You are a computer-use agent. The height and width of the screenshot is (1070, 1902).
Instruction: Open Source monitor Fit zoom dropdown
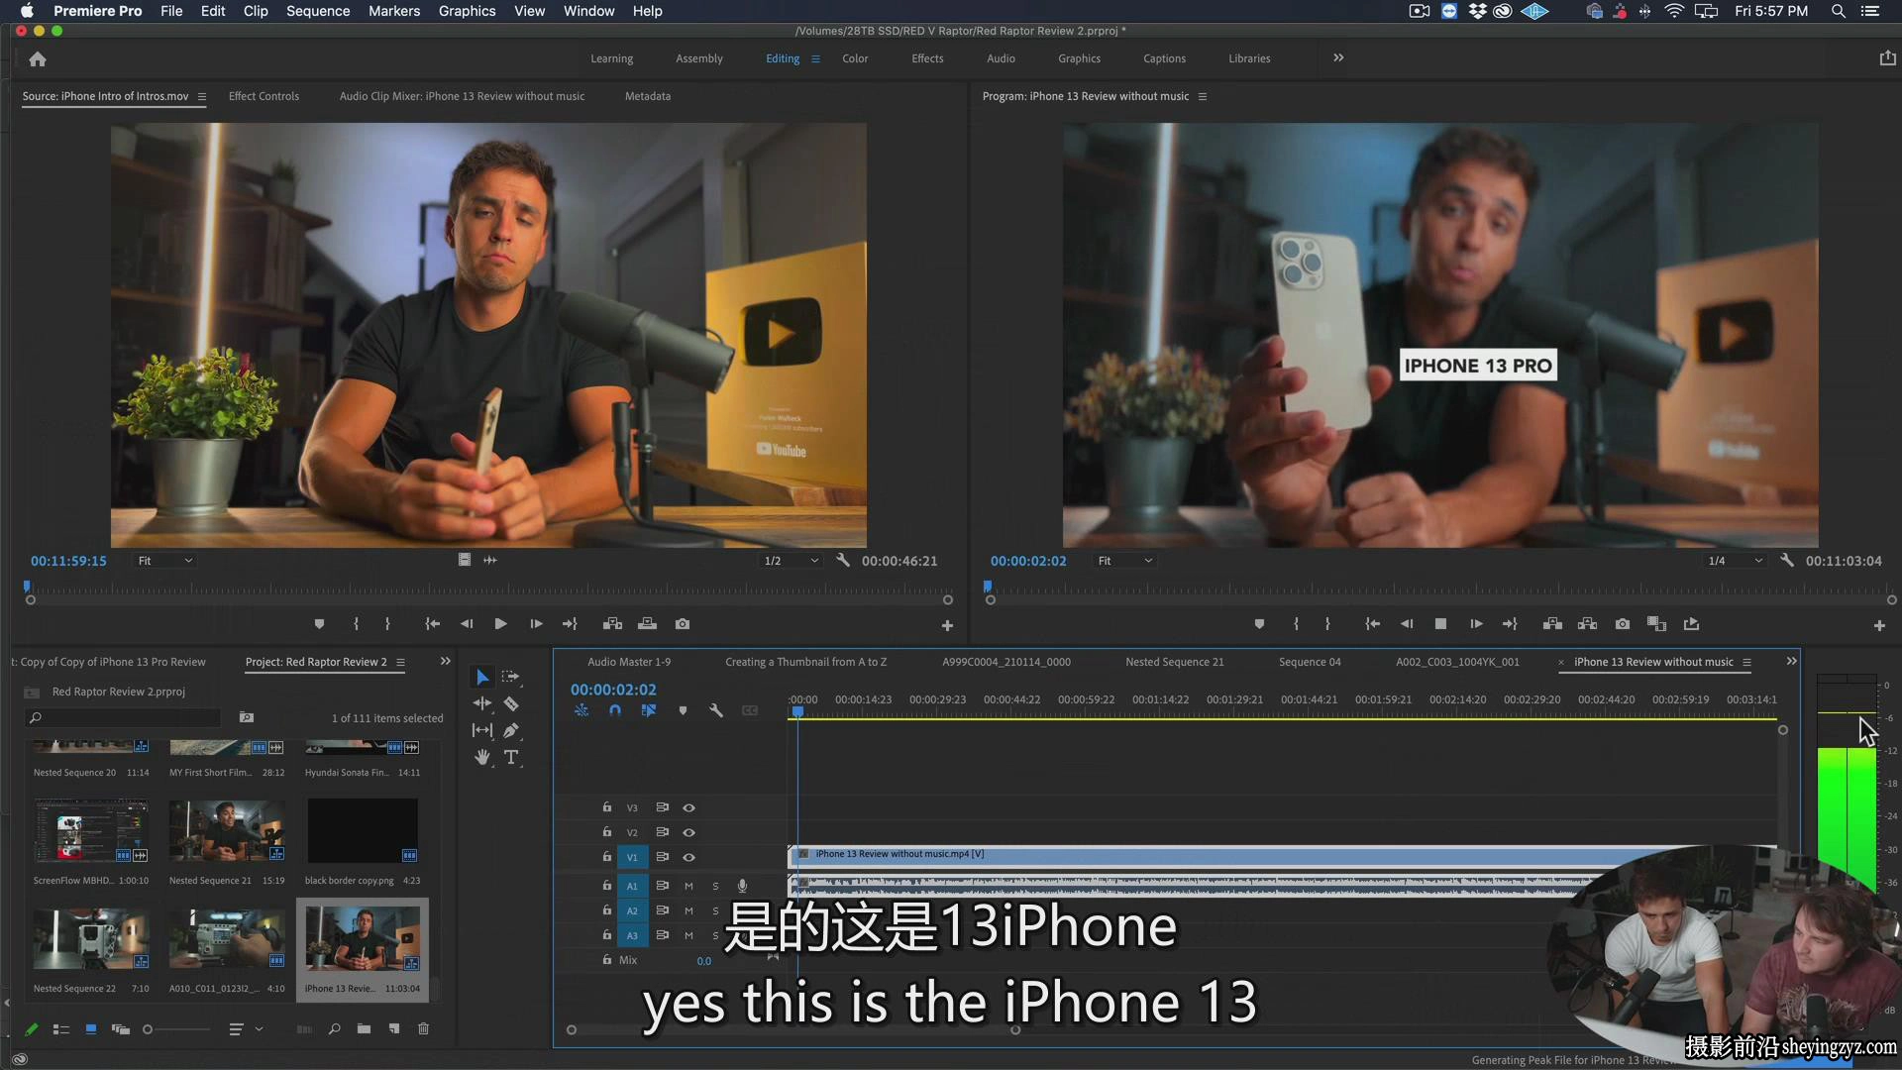pos(164,561)
